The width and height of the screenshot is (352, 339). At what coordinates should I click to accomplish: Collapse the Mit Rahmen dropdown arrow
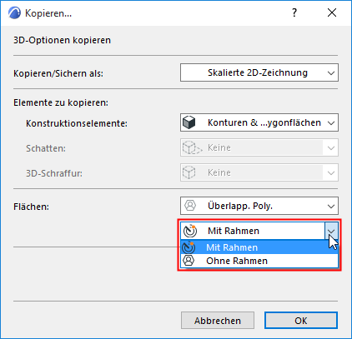tap(331, 231)
